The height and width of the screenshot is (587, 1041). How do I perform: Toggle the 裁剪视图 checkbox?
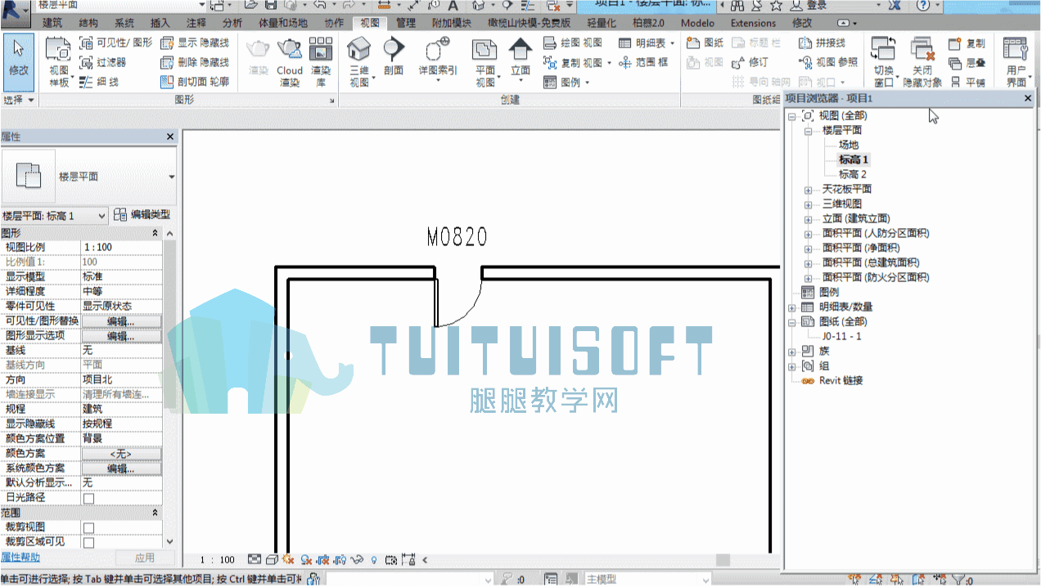click(88, 527)
